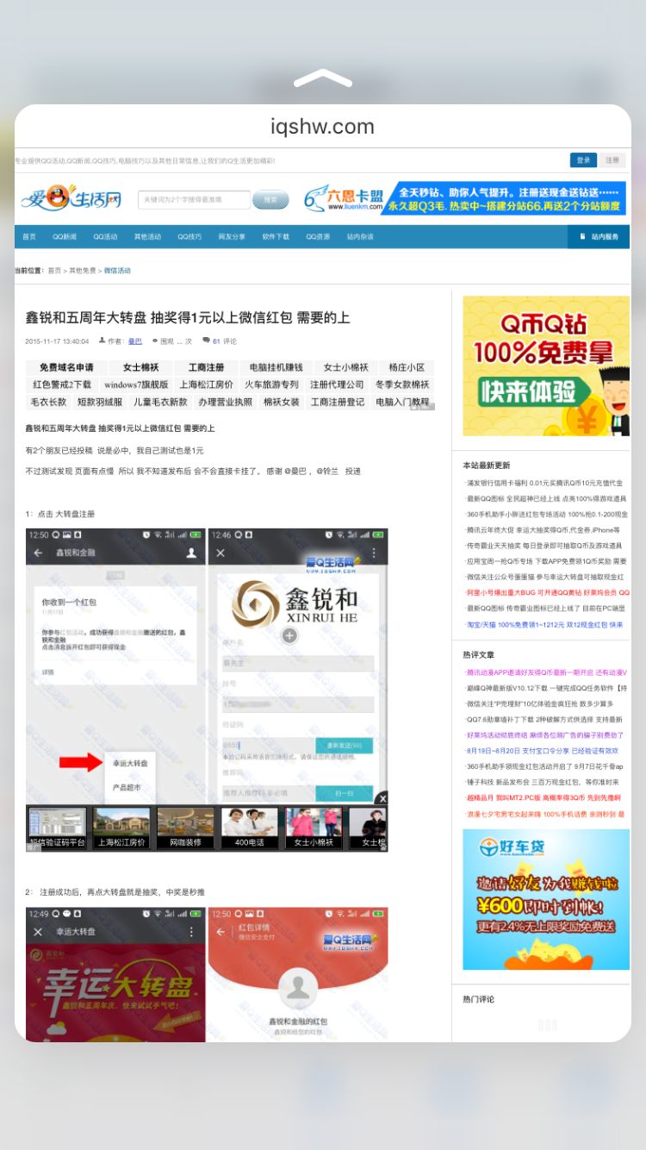Open the 其他活动 navigation tab
646x1150 pixels.
tap(147, 236)
